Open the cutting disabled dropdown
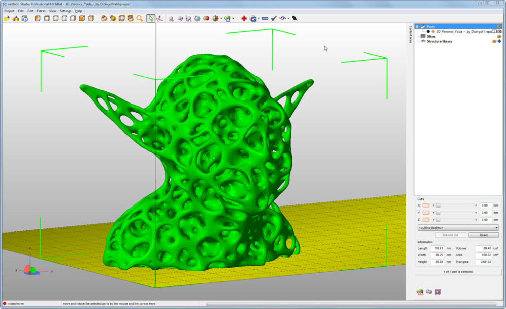This screenshot has width=506, height=309. click(x=458, y=228)
